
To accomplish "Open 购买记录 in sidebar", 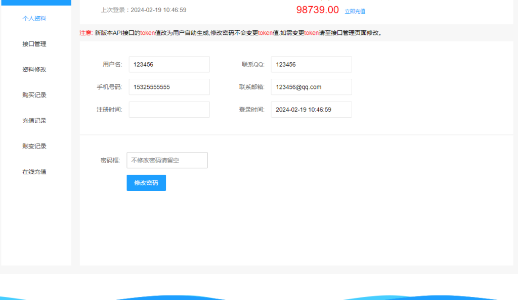I will 34,95.
